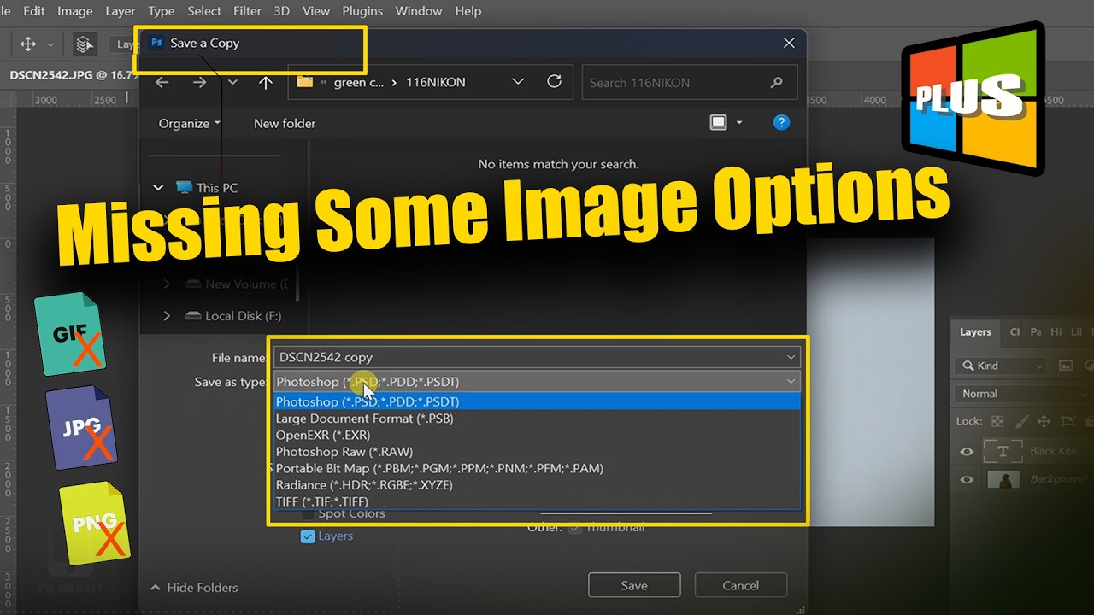
Task: Click Hide Folders
Action: (x=194, y=588)
